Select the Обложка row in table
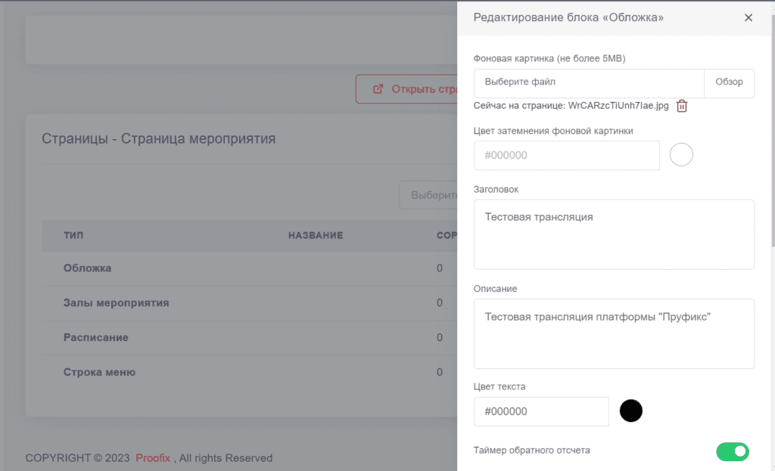The image size is (775, 471). [x=88, y=268]
